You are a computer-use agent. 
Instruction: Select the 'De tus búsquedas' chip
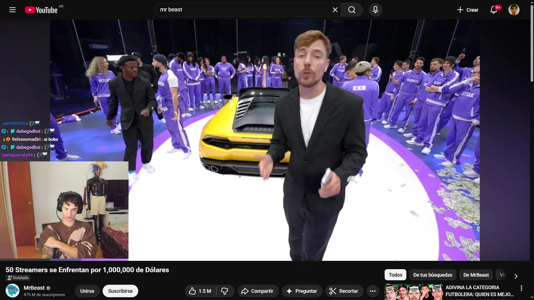[x=433, y=275]
